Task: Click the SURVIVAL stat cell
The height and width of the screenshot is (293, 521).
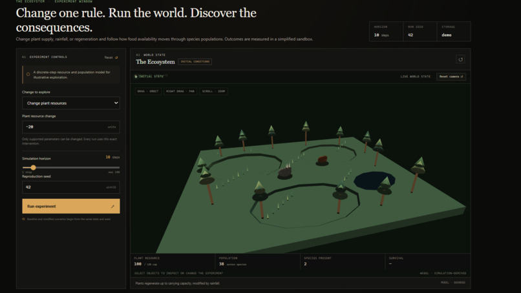Action: click(x=427, y=261)
